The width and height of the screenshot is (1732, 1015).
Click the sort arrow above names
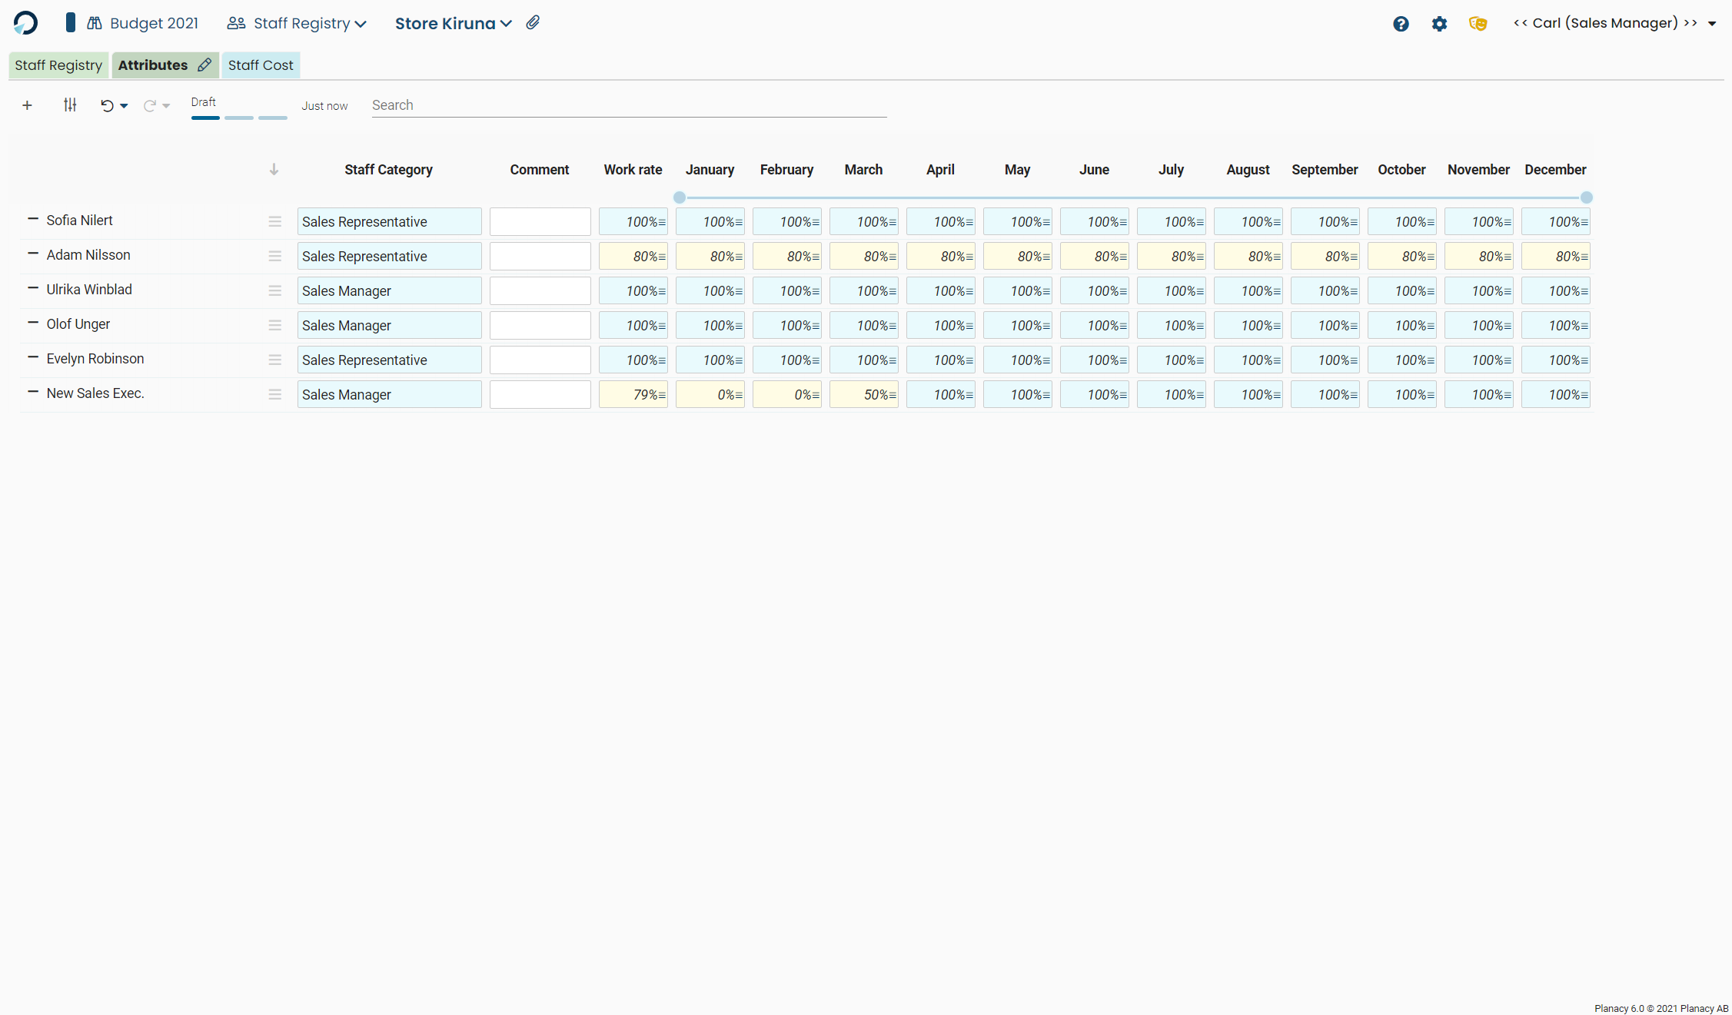(x=274, y=170)
